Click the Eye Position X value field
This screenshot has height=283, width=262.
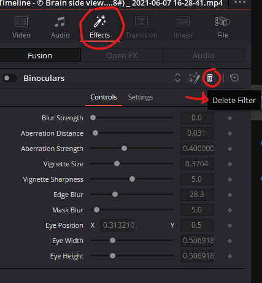tap(118, 225)
